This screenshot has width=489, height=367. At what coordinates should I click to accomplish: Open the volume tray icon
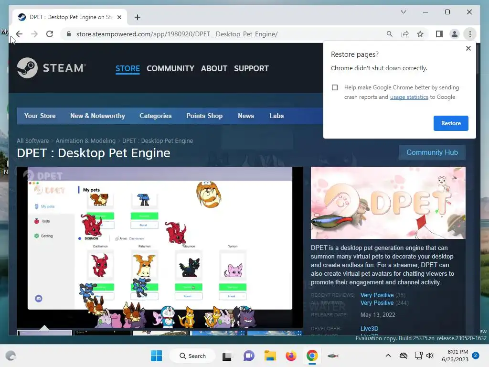point(430,356)
